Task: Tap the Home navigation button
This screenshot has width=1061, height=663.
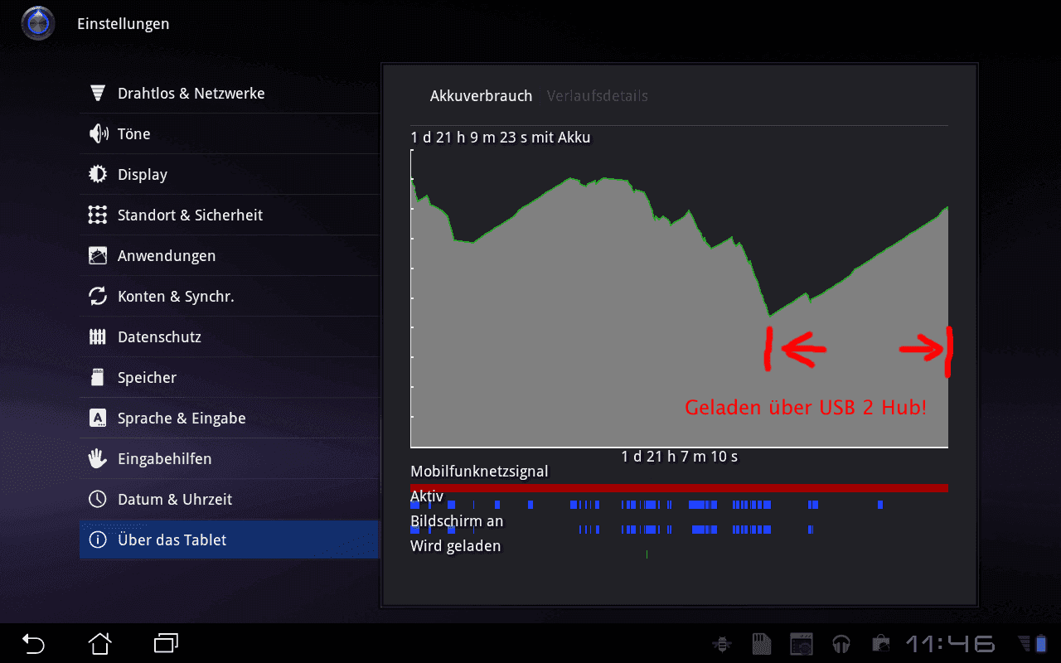Action: click(x=99, y=643)
